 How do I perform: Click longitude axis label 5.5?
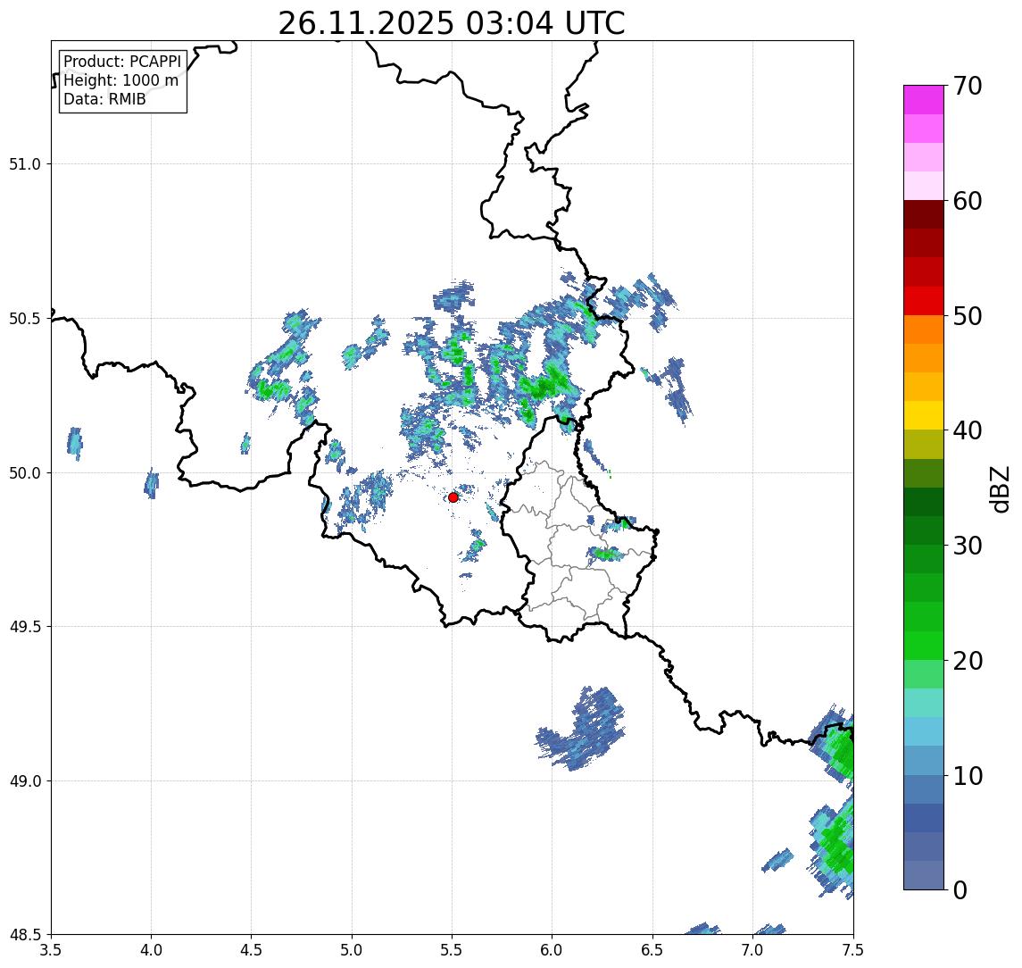453,950
